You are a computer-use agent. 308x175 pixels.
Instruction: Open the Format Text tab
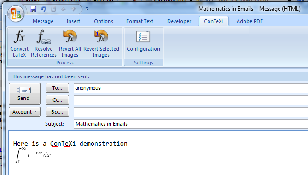[139, 21]
